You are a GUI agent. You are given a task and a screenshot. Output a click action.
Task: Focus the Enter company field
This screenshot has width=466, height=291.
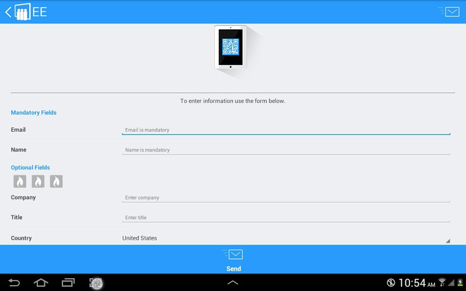point(286,197)
